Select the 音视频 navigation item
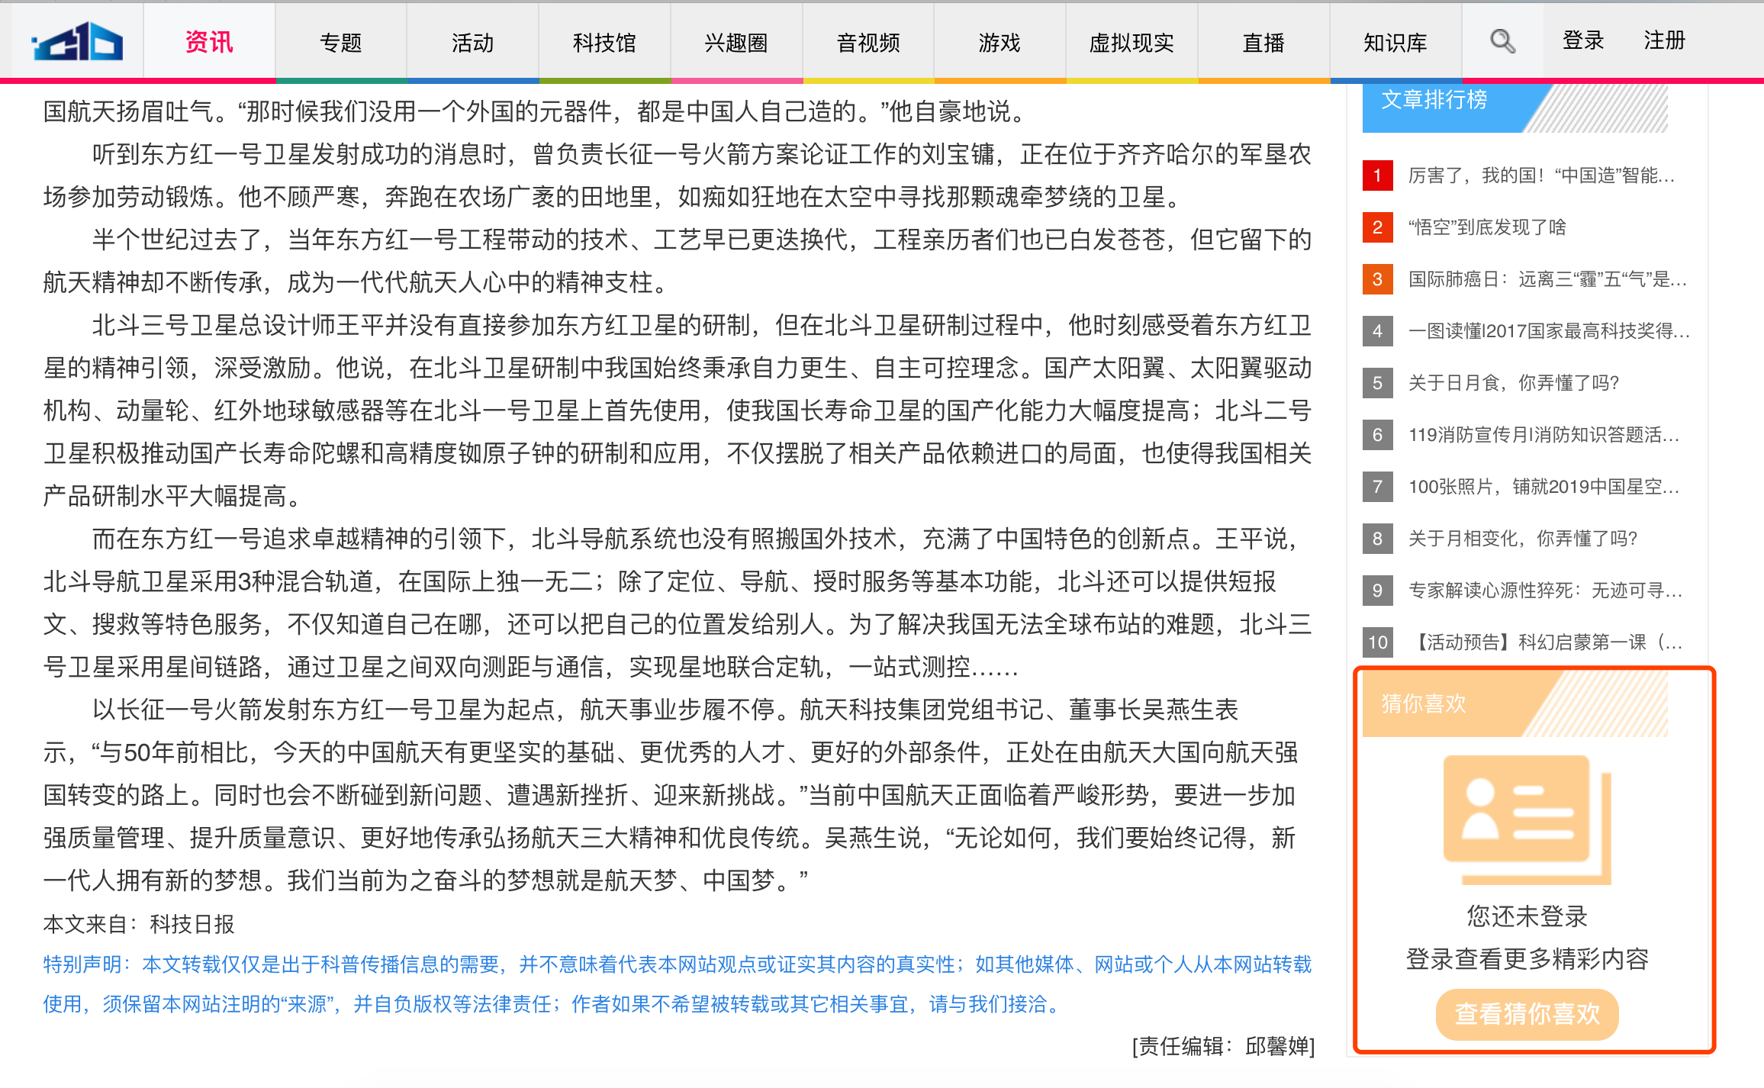The image size is (1764, 1088). (868, 43)
